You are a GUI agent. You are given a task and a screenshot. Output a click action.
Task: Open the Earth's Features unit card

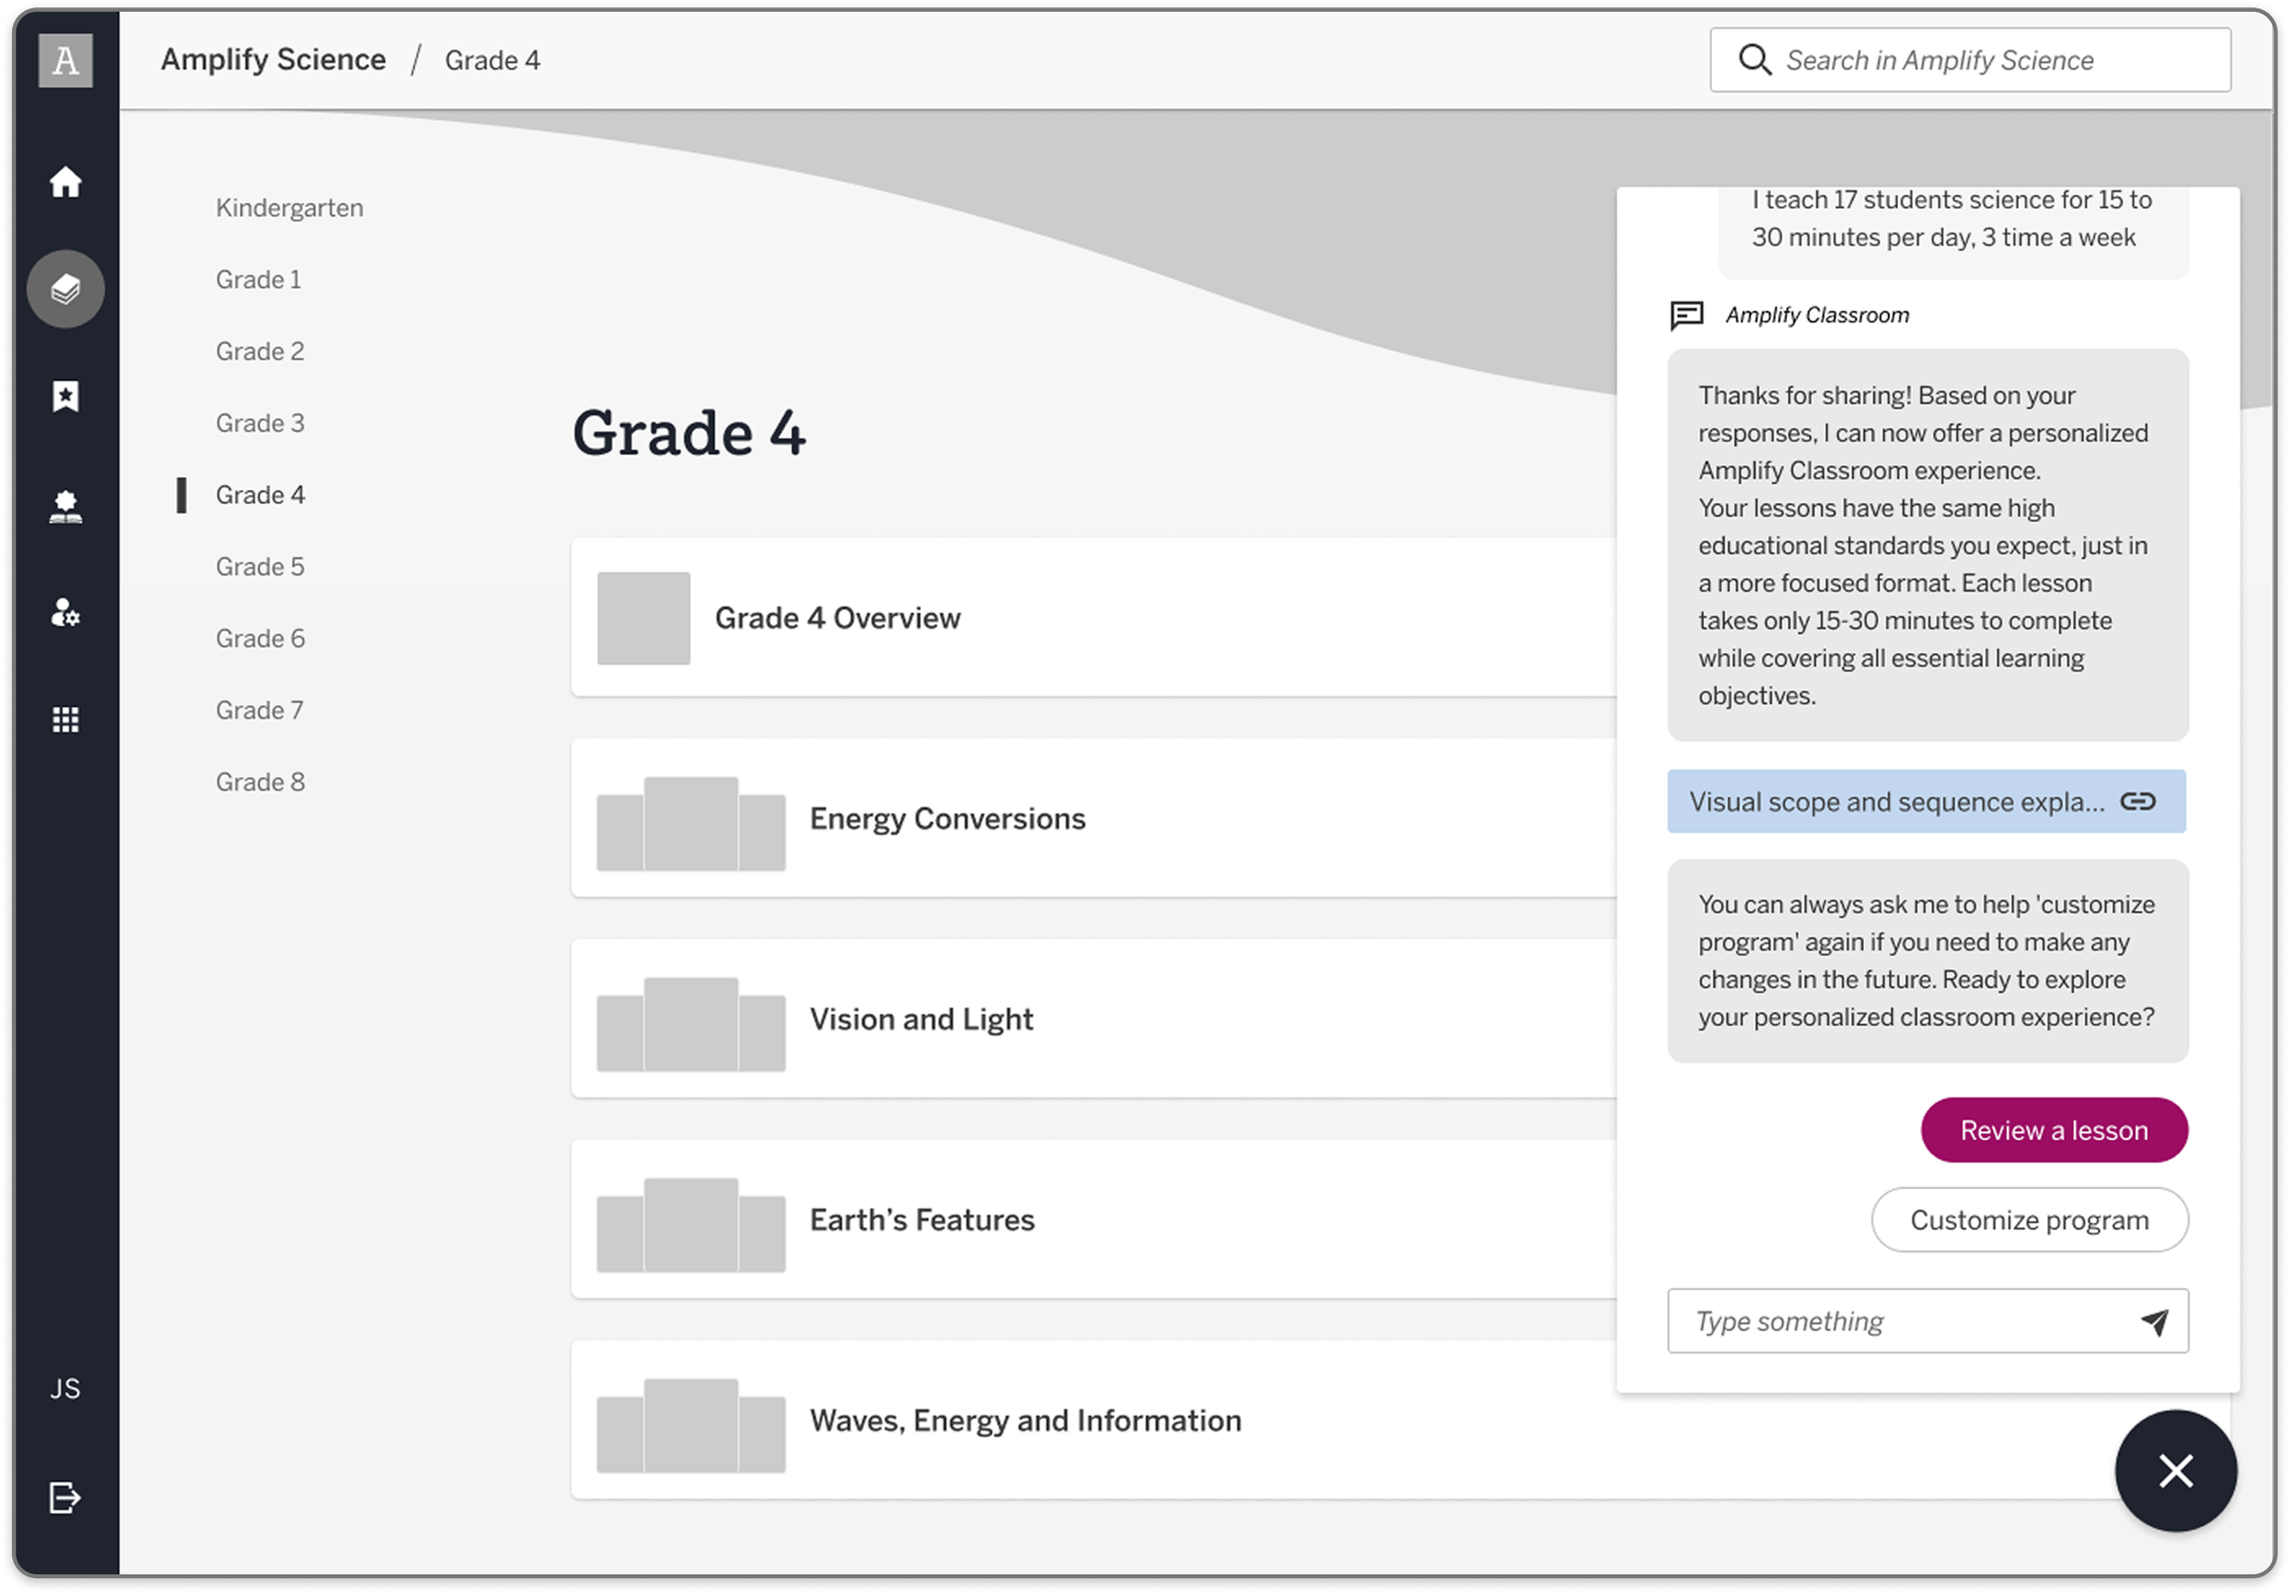[x=1094, y=1220]
